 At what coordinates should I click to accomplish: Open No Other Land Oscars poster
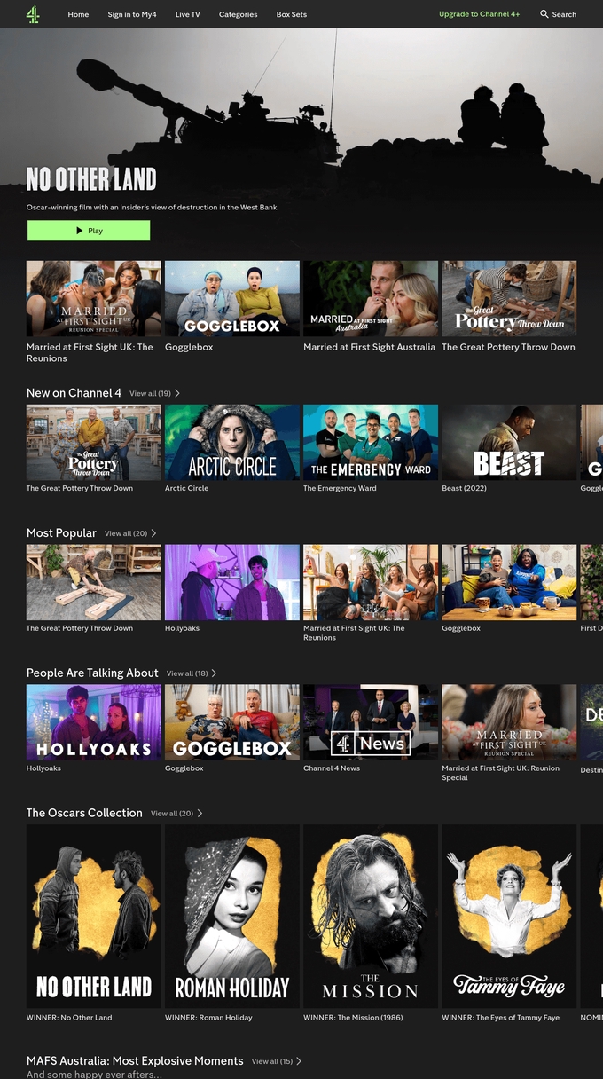94,917
